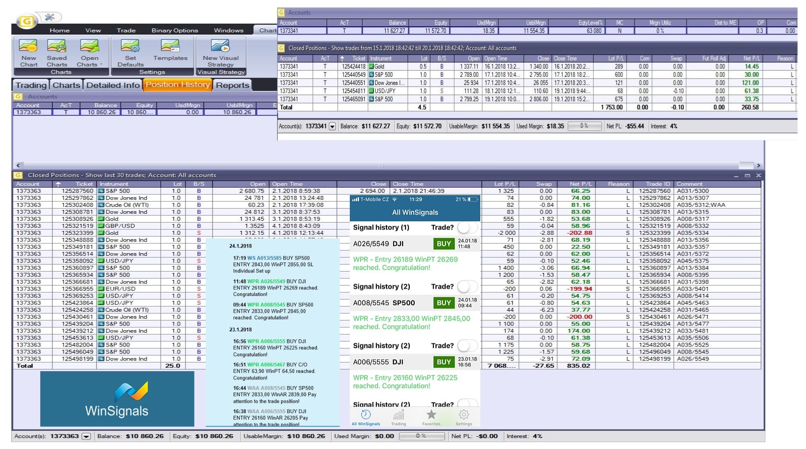Open the wrench tools icon beside the G logo
Viewport: 806px width, 449px height.
[50, 17]
